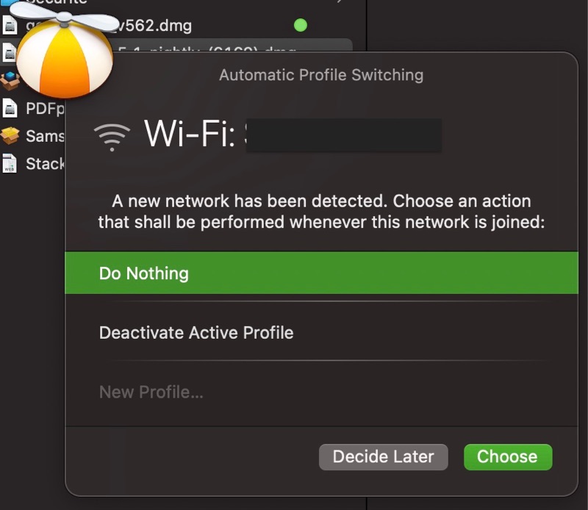
Task: Click the Automatic Profile Switching title
Action: pos(321,75)
